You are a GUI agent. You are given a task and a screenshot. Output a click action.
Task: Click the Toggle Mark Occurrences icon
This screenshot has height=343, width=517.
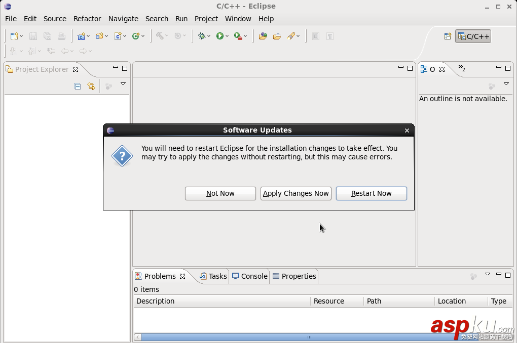316,36
